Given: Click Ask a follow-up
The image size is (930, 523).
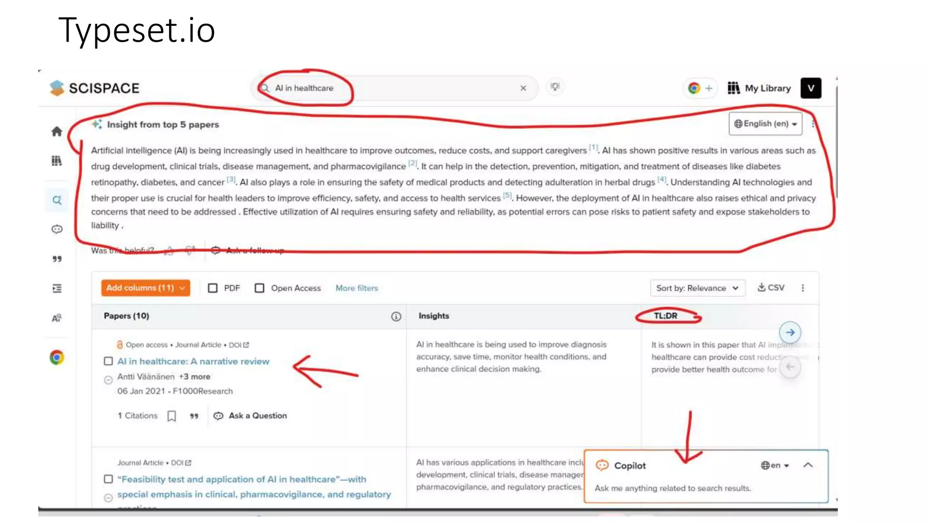Looking at the screenshot, I should click(248, 251).
